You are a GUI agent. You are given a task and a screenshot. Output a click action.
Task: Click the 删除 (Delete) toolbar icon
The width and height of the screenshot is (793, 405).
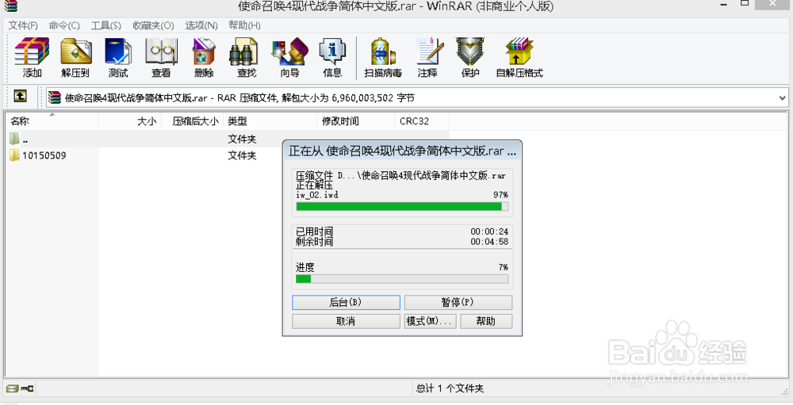coord(204,56)
